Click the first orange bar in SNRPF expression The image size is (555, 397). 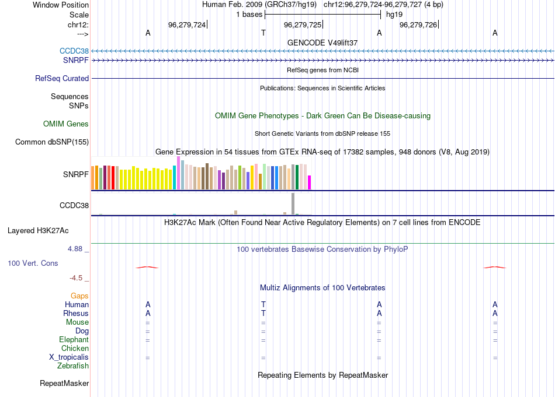click(93, 178)
